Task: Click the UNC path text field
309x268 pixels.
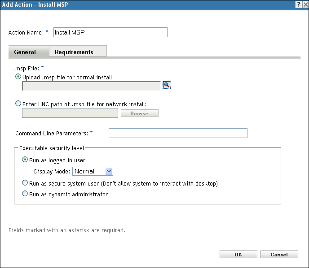Action: [70, 113]
